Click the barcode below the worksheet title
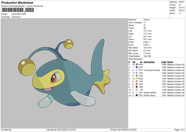This screenshot has height=132, width=186. pyautogui.click(x=18, y=11)
